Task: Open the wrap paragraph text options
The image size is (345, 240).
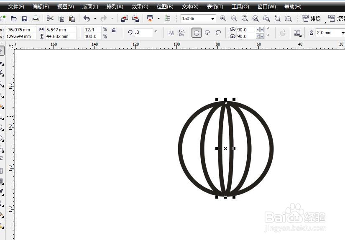Action: click(297, 33)
